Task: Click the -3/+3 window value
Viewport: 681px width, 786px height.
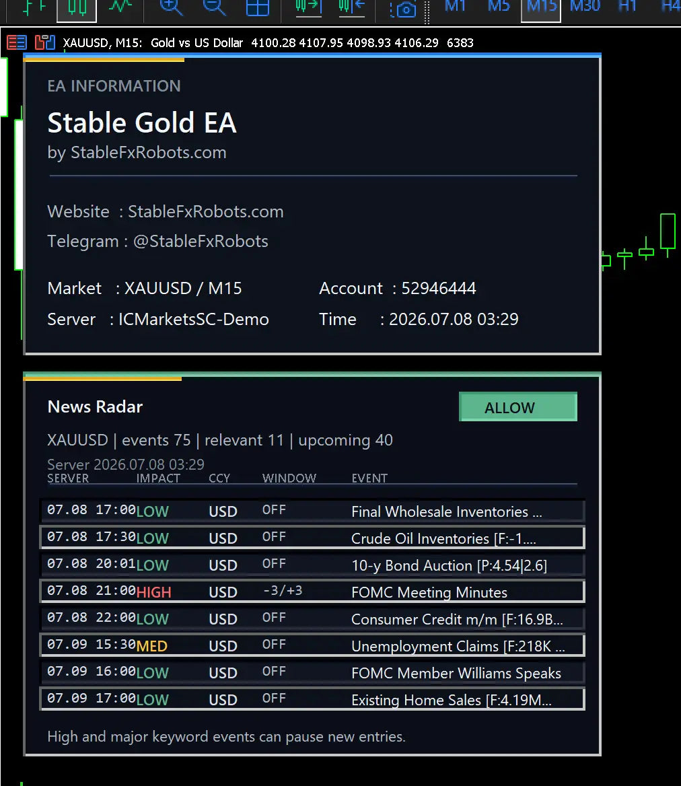Action: 283,590
